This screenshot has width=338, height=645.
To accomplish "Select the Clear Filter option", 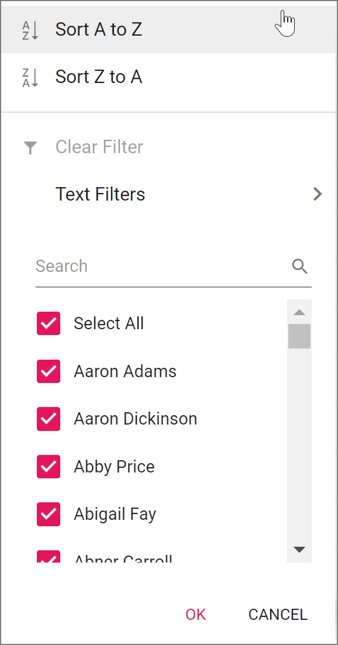I will click(x=169, y=147).
